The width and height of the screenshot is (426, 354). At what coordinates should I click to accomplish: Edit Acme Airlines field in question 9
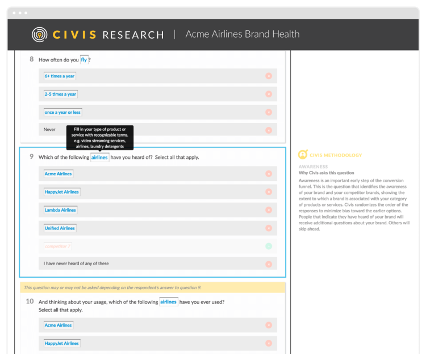coord(59,174)
